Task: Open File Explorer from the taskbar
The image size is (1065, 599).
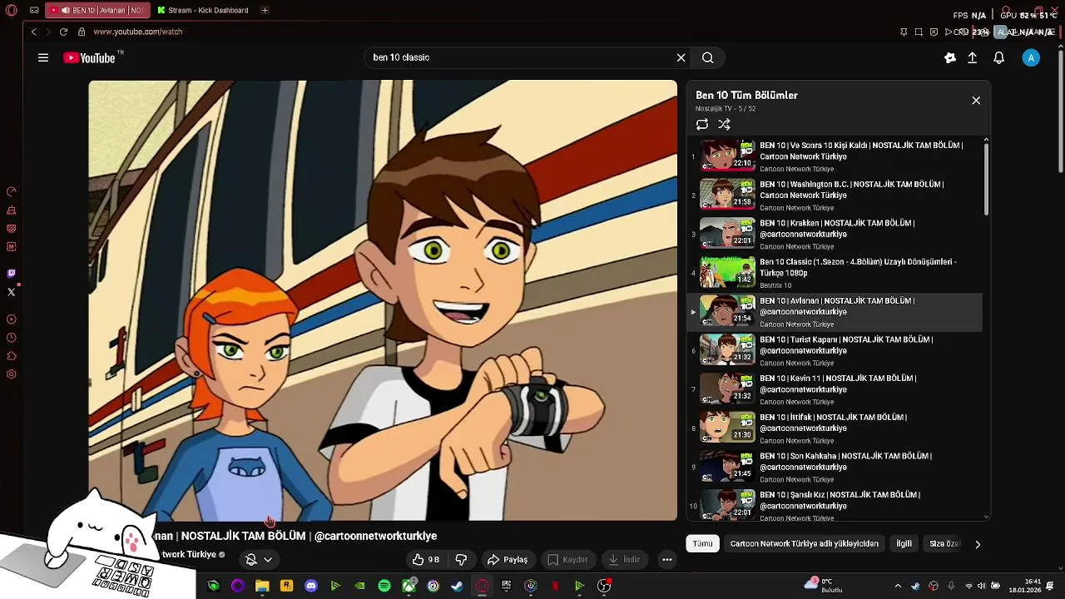Action: click(262, 586)
